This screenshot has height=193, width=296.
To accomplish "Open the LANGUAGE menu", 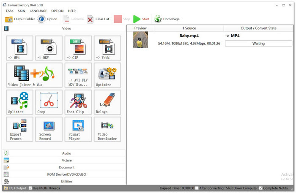I will click(38, 11).
